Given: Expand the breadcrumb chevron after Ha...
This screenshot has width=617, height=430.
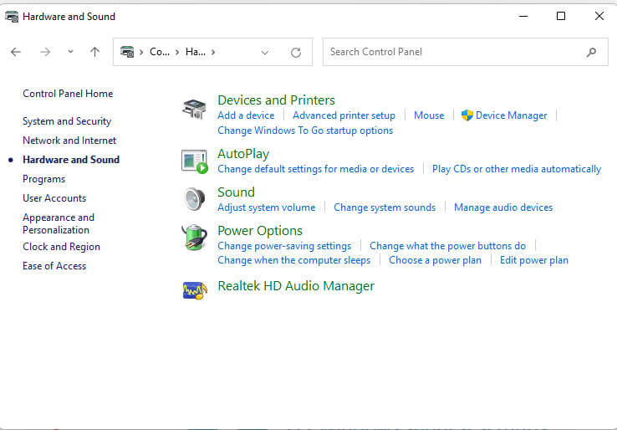Looking at the screenshot, I should tap(213, 52).
